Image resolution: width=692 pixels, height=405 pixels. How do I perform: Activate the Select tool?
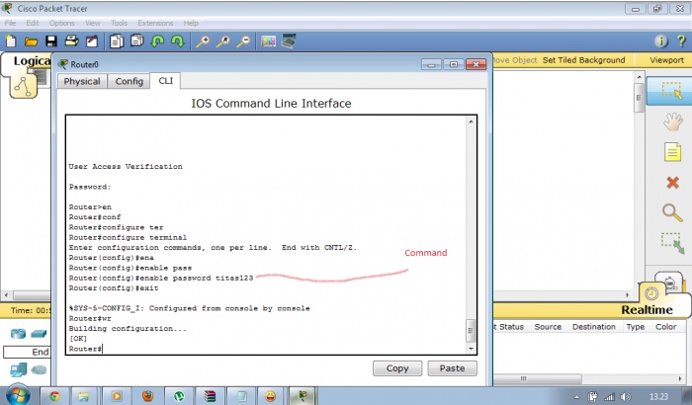coord(671,91)
